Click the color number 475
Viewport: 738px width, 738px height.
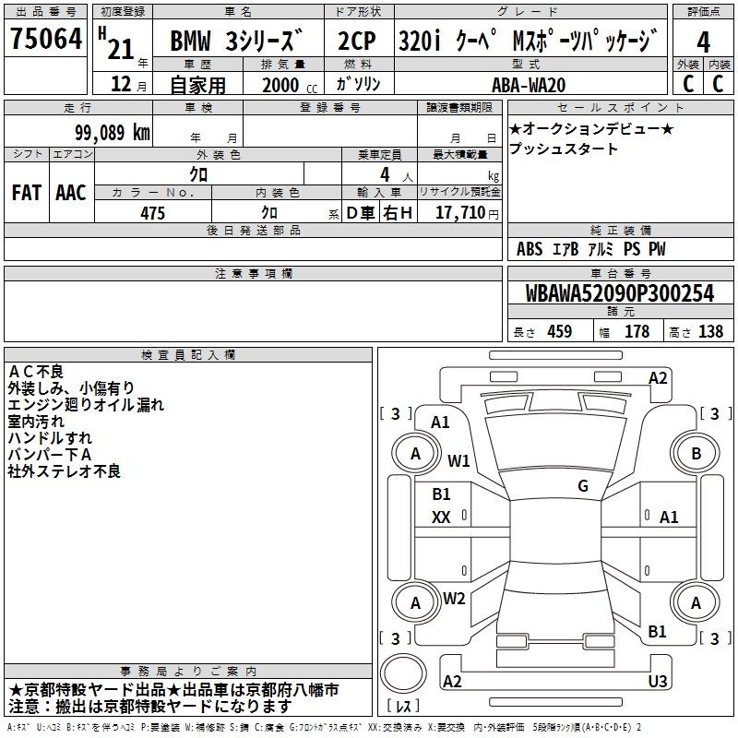point(152,213)
